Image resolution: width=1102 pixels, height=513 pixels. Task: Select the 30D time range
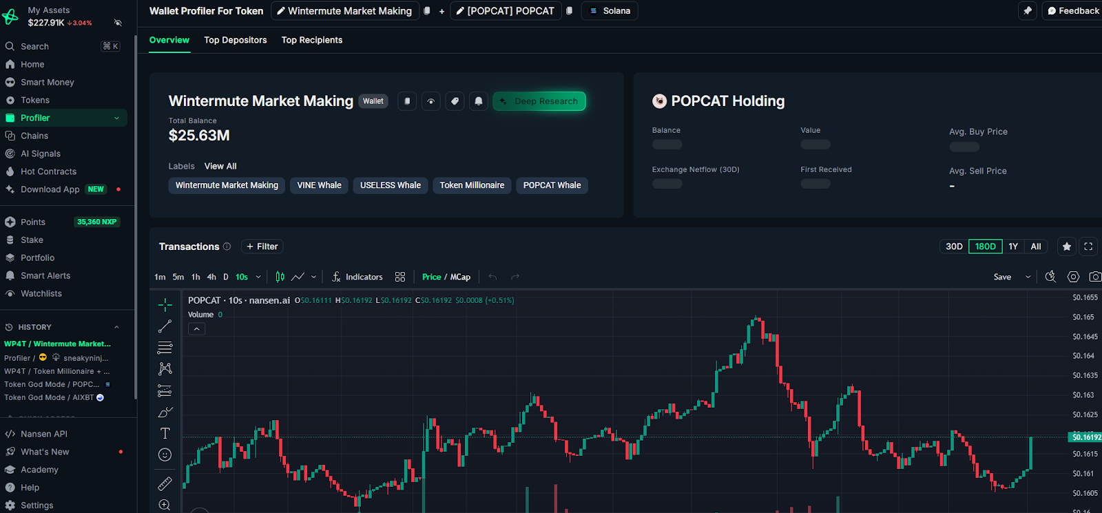click(x=954, y=247)
